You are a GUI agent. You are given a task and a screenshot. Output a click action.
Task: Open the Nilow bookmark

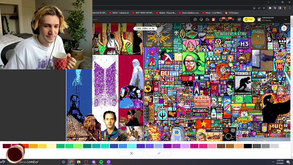click(x=212, y=13)
